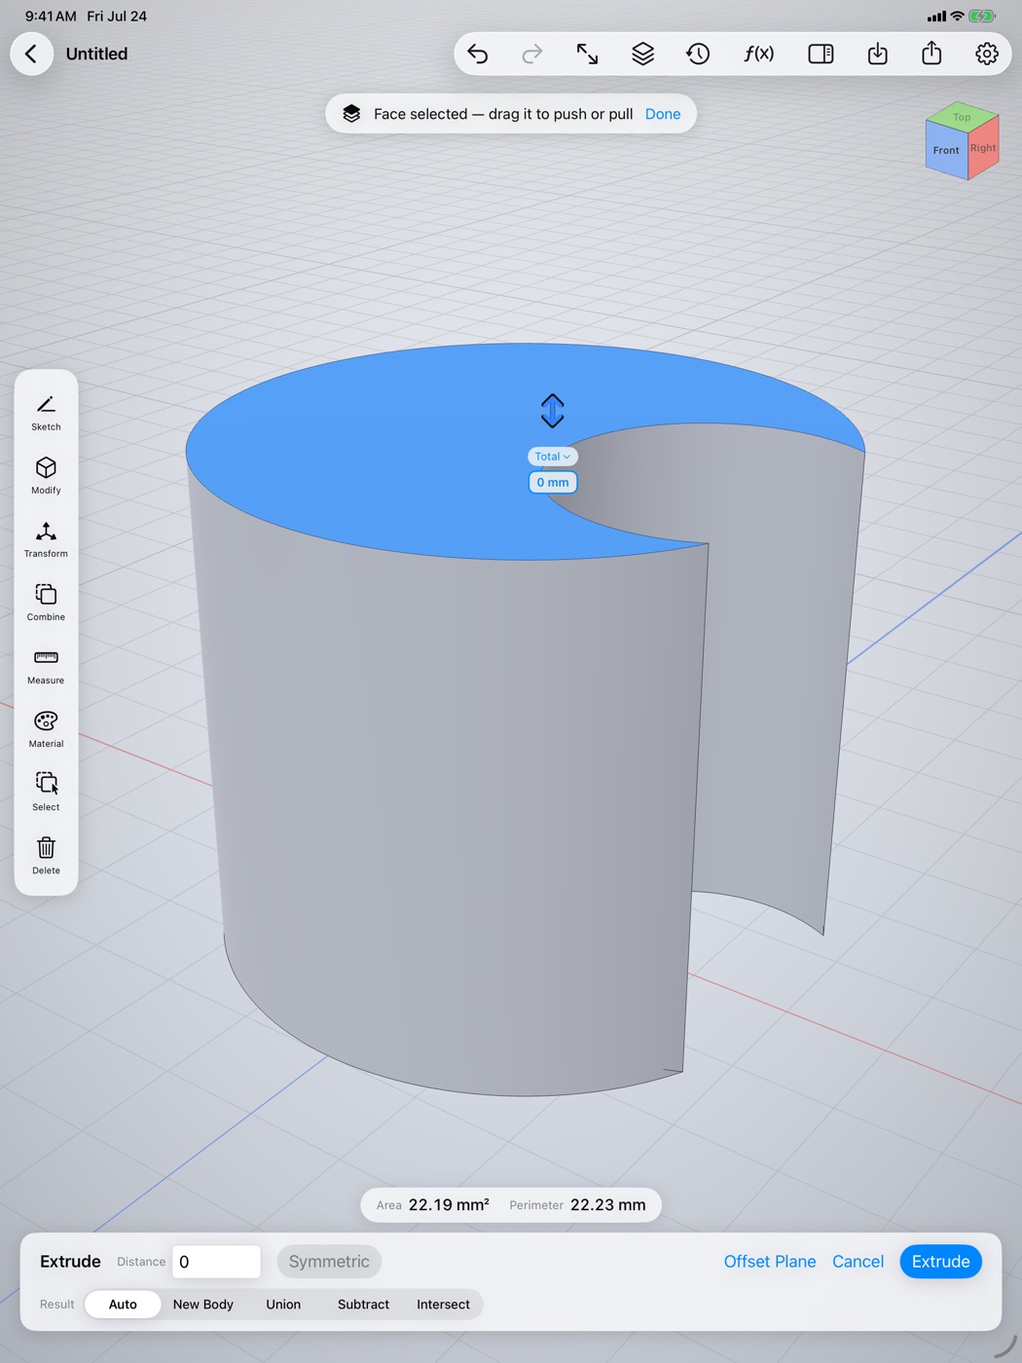Go back with the back arrow button
1022x1363 pixels.
[31, 54]
